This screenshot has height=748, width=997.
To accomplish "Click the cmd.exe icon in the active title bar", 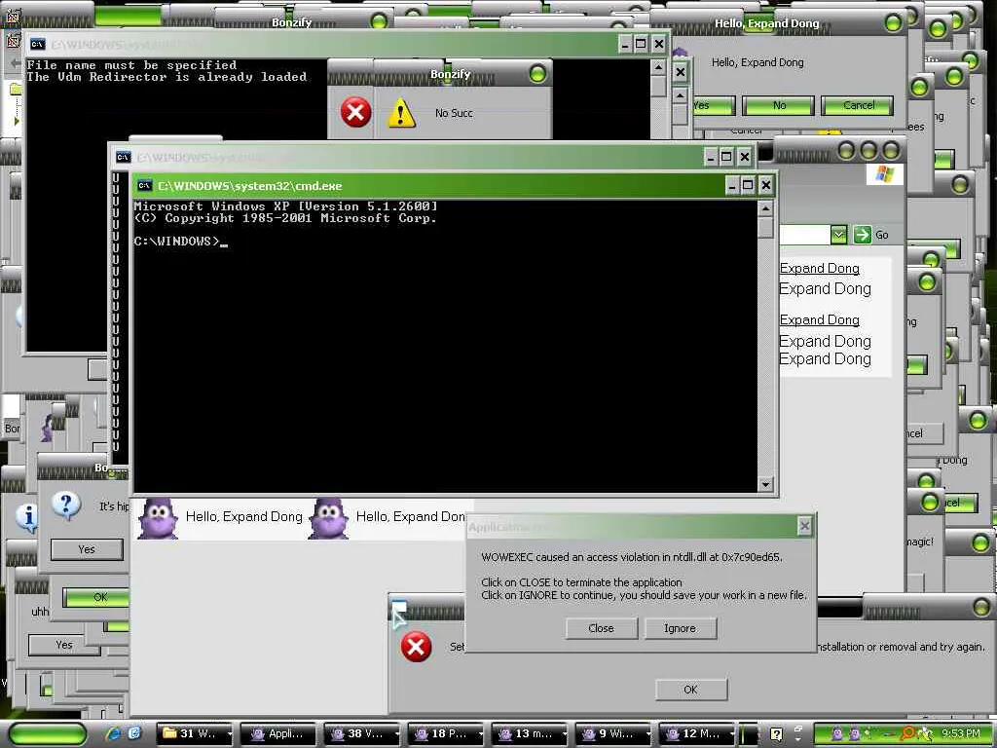I will coord(144,186).
